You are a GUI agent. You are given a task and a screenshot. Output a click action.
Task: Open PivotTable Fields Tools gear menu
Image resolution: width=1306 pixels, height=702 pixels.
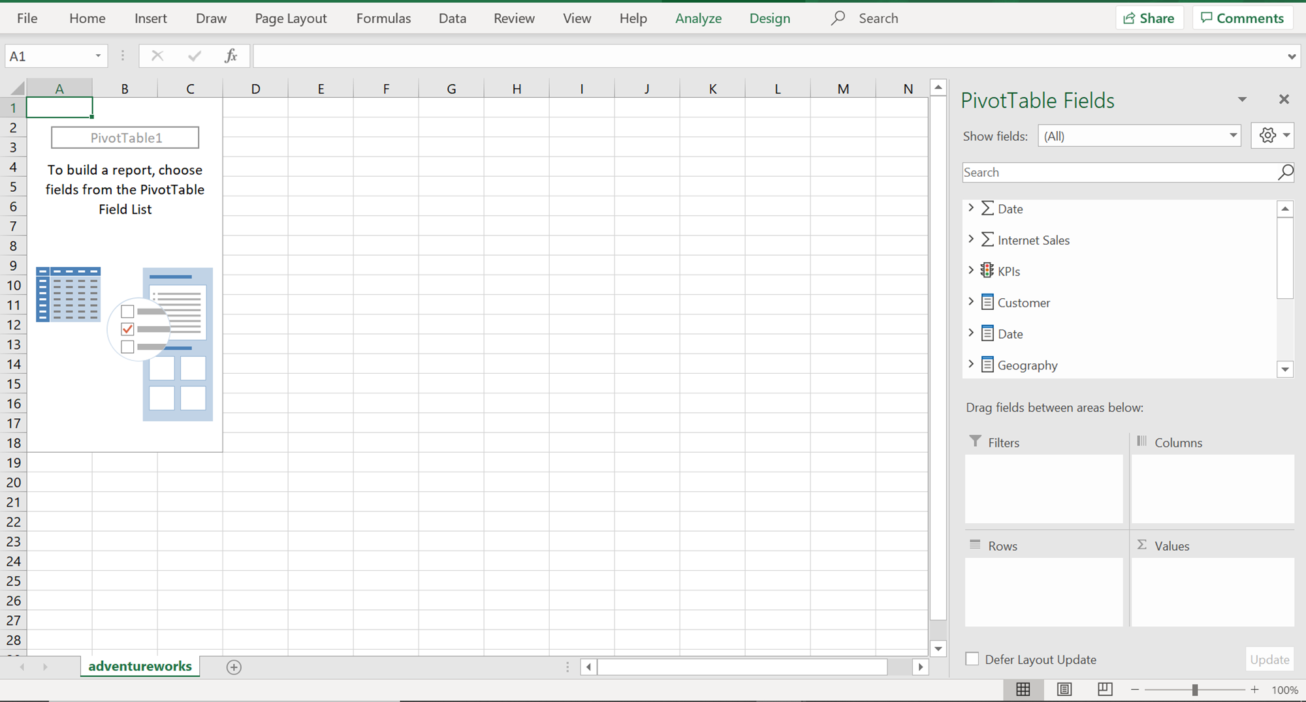(1273, 136)
